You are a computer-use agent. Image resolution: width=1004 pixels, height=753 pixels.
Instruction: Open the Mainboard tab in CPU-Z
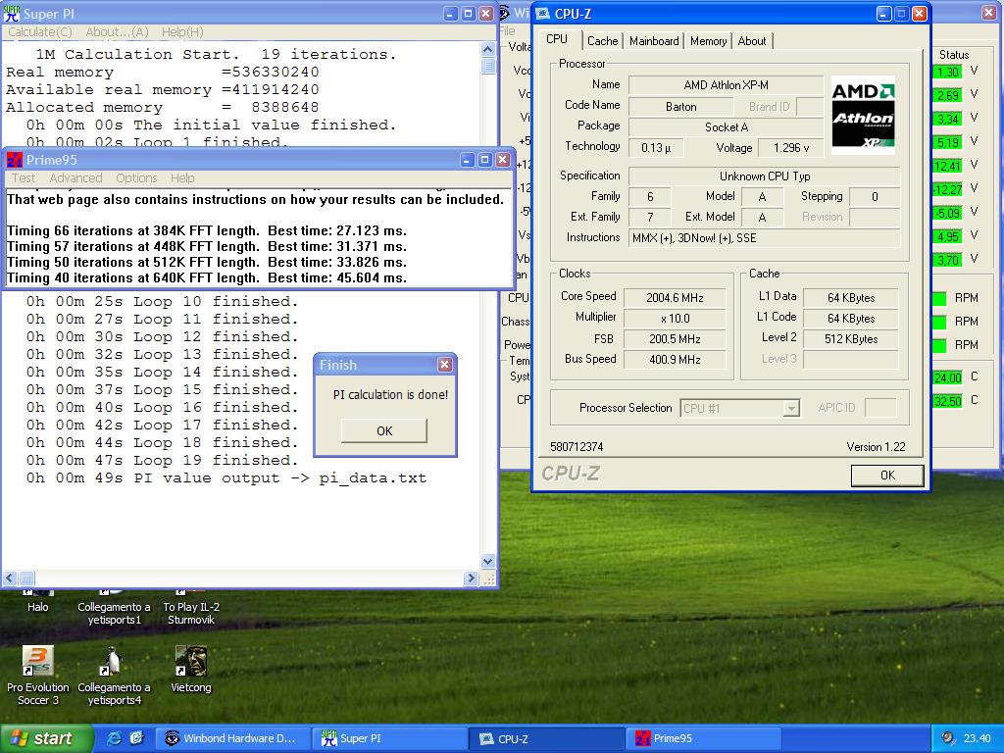(654, 41)
